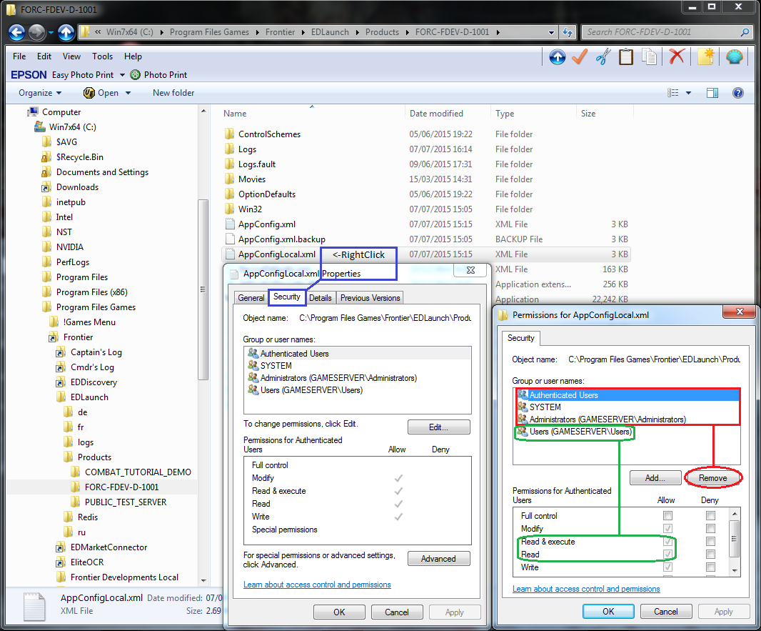Screen dimensions: 761x631
Task: Toggle the Allow checkbox for Modify
Action: (667, 529)
